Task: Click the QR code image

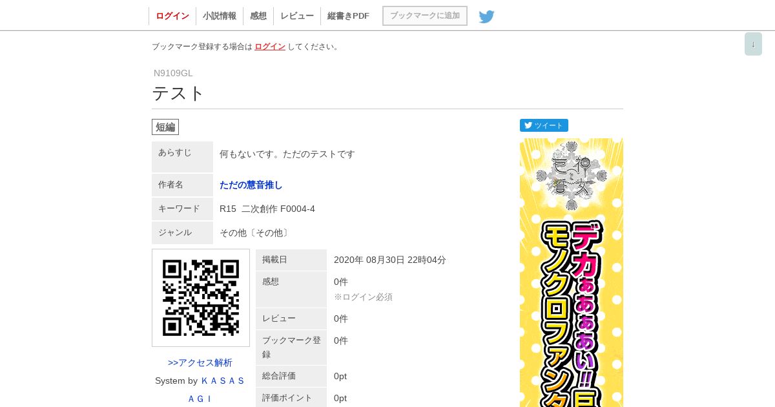Action: [x=201, y=298]
